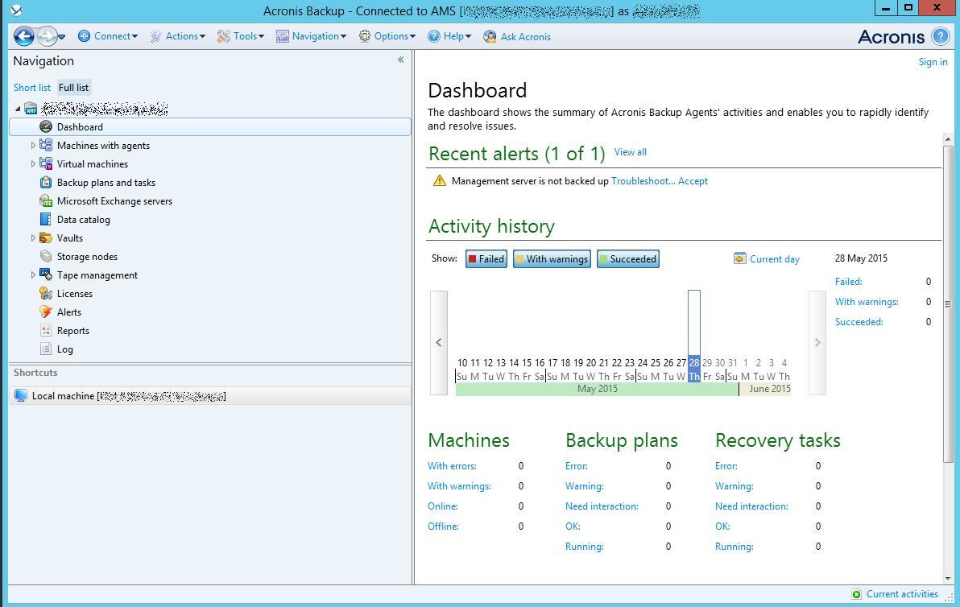Toggle the Succeeded activity filter
The image size is (960, 607).
coord(627,259)
